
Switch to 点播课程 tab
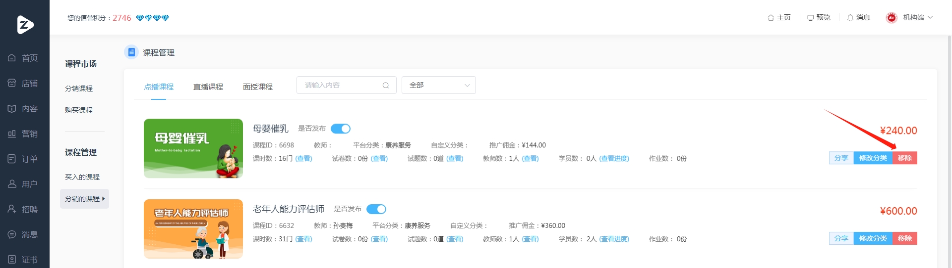[x=159, y=87]
